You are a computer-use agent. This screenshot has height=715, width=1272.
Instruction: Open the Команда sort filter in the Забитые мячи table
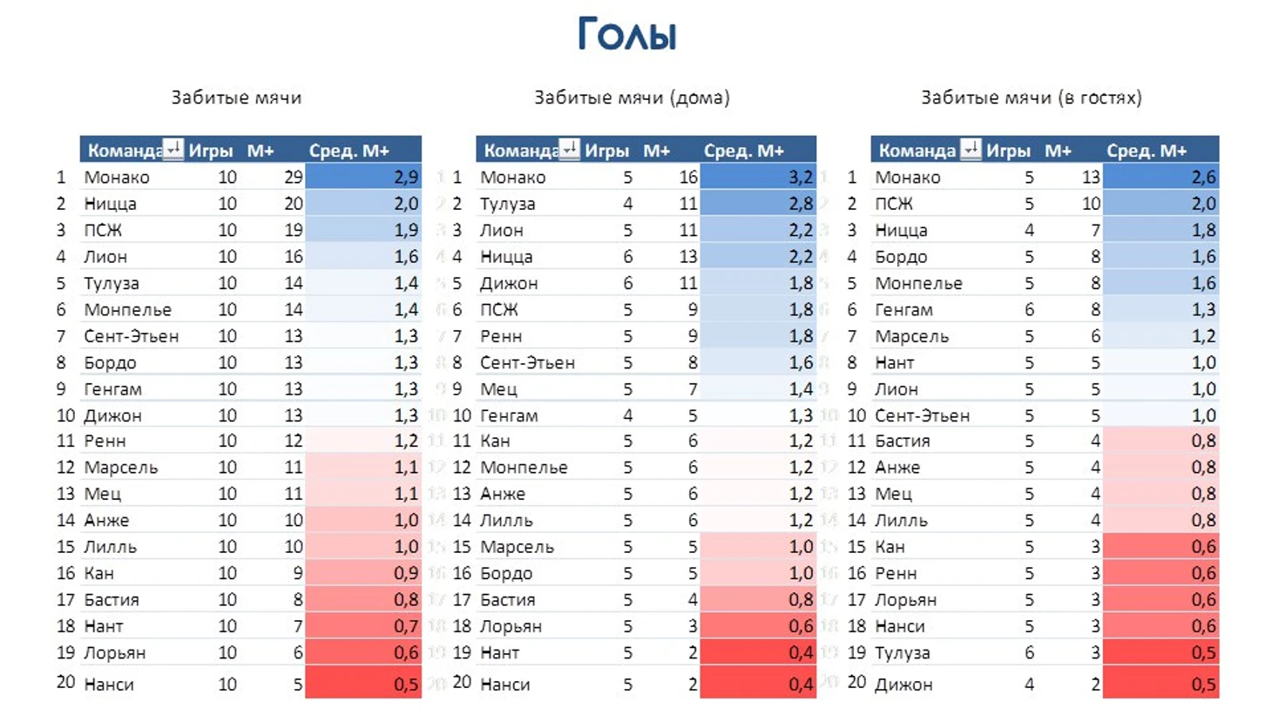(x=173, y=149)
